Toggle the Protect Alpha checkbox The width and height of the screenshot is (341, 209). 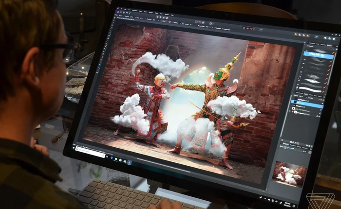pos(223,29)
